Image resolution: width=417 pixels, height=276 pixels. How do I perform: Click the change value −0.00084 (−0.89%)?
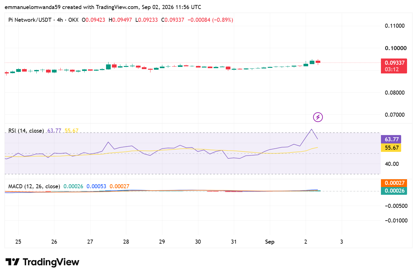(210, 20)
